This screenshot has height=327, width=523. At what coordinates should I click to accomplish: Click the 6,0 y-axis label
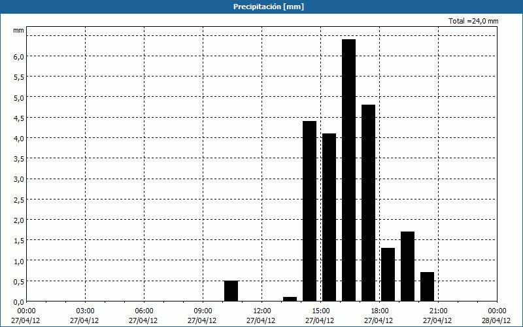[19, 56]
